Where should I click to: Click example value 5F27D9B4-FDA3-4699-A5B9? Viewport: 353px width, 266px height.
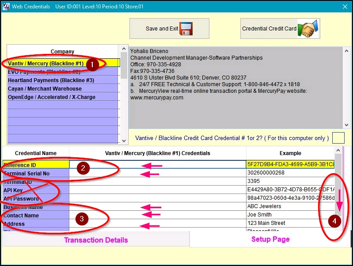(290, 164)
